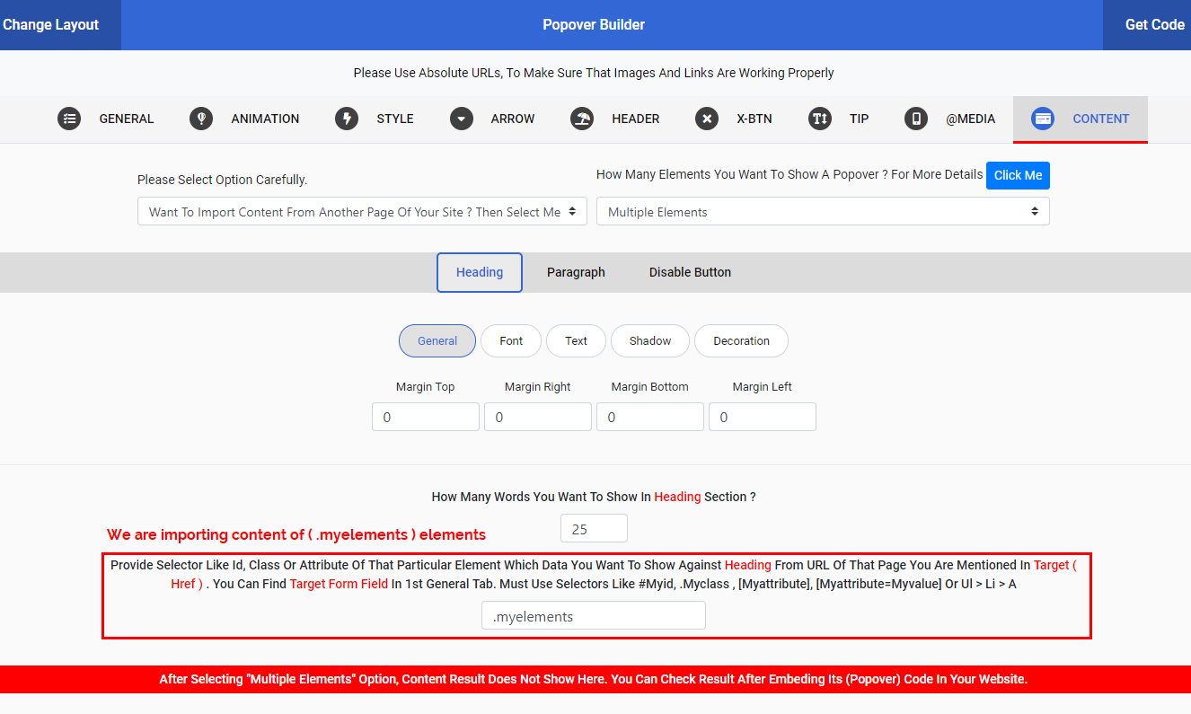Screen dimensions: 1191x714
Task: Open the Multiple Elements dropdown
Action: 823,211
